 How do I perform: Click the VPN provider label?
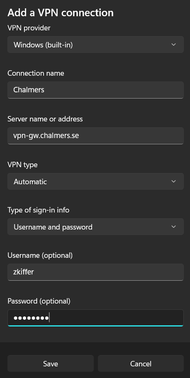pos(29,28)
